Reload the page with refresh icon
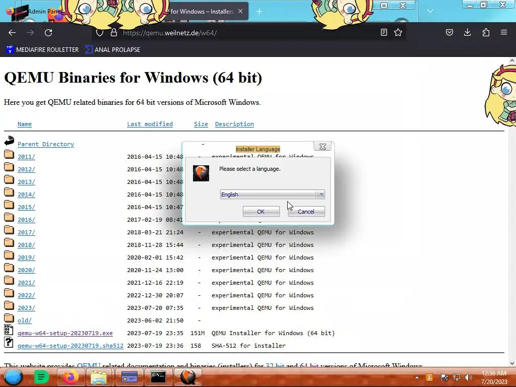Image resolution: width=516 pixels, height=387 pixels. [48, 33]
